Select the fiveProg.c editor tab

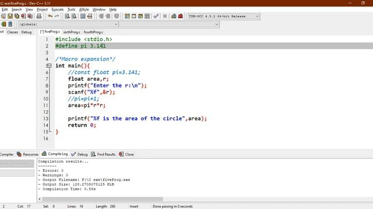pyautogui.click(x=50, y=32)
